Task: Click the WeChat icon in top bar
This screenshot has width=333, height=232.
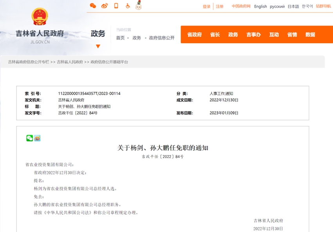Action: coord(93,6)
